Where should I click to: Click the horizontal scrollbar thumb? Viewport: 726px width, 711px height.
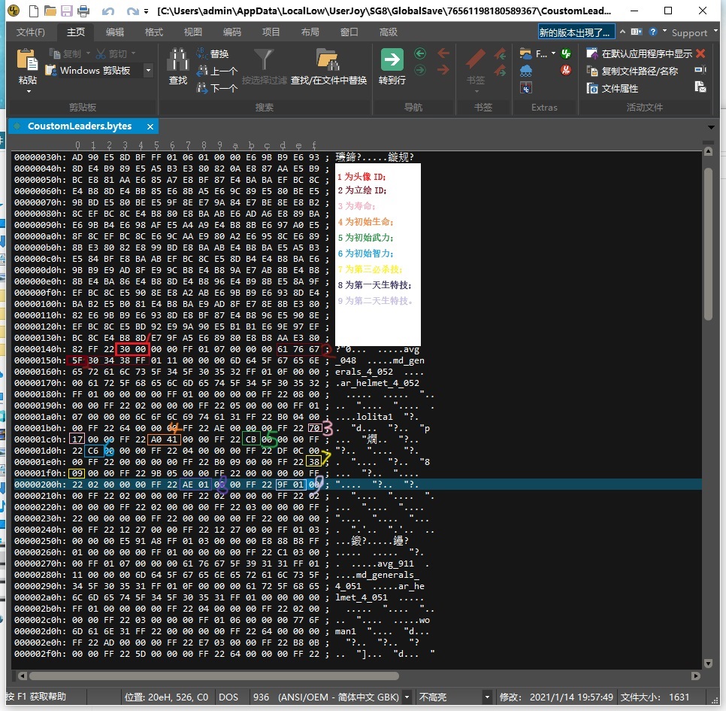pyautogui.click(x=214, y=676)
